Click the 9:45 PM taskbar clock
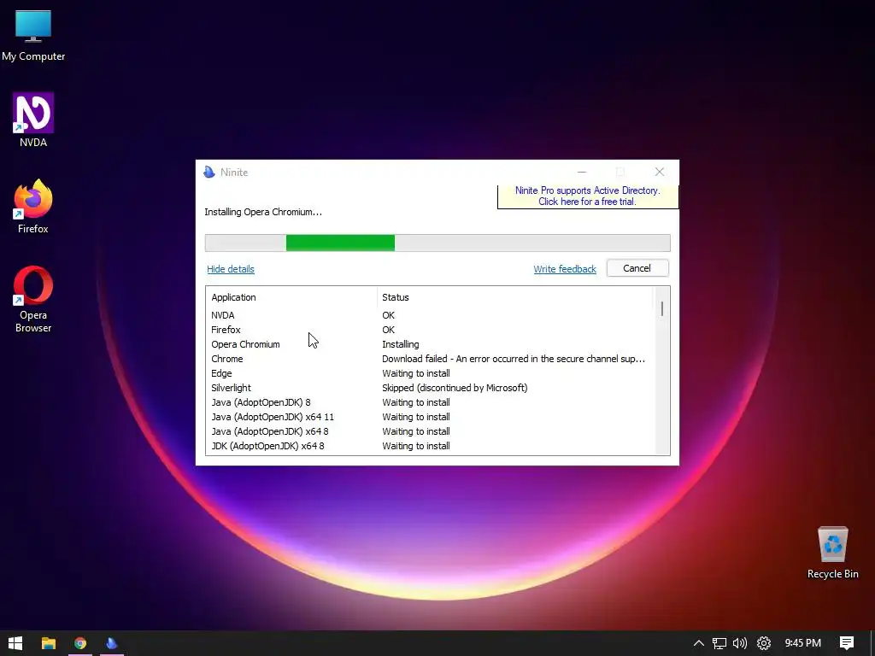Screen dimensions: 875x656 click(x=802, y=643)
